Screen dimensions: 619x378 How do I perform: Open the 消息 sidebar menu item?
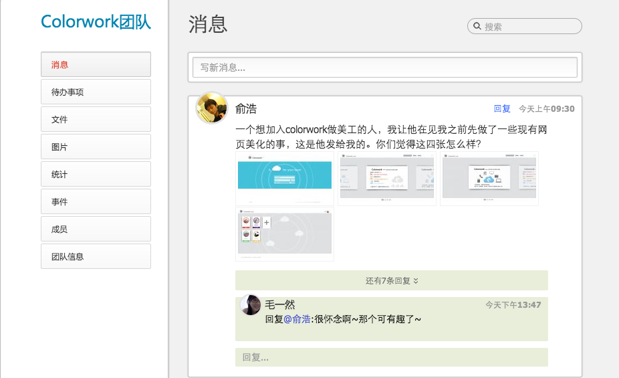(96, 64)
